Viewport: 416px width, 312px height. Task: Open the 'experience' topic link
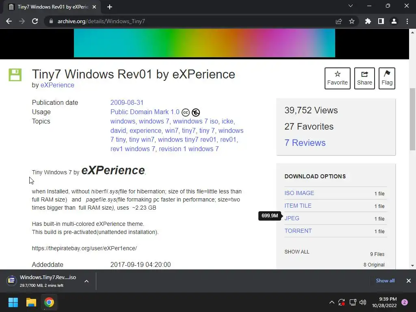tap(145, 130)
